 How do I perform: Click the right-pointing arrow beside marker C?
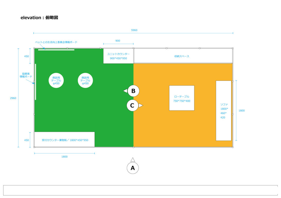(140, 105)
